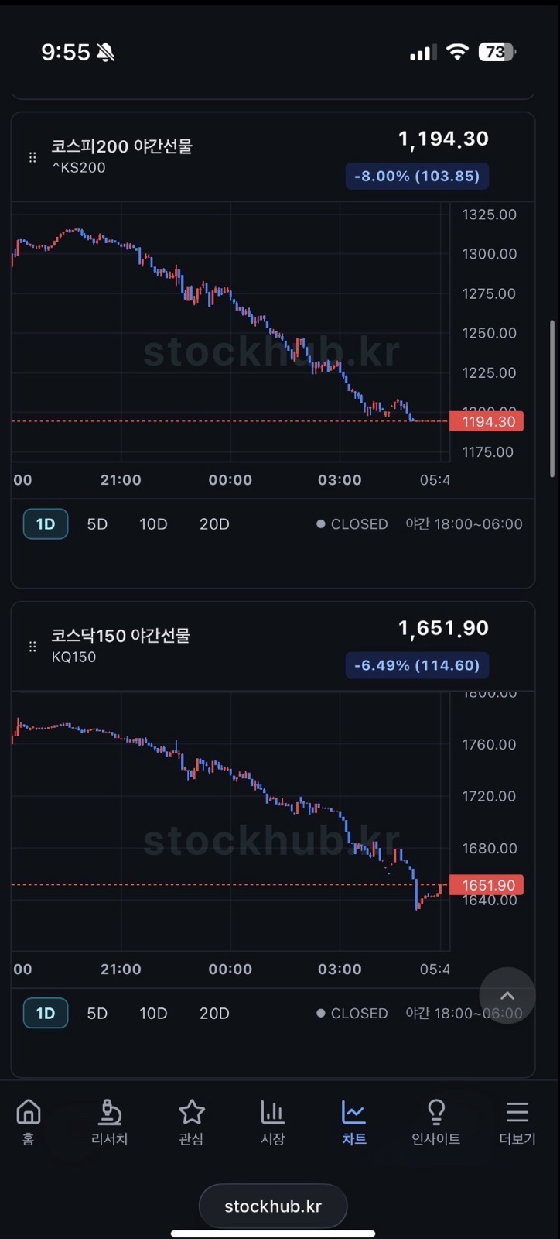Grab the drag handle beside 코스피200 야간선물
Screen dimensions: 560x1239
tap(32, 157)
